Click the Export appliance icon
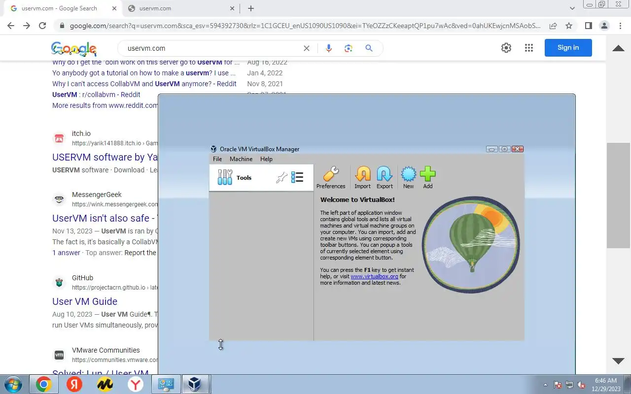The width and height of the screenshot is (631, 394). (385, 177)
